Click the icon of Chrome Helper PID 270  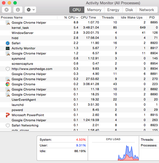pos(8,79)
